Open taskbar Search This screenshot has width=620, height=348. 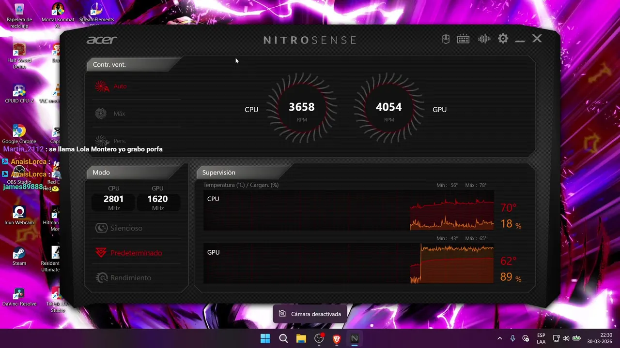coord(283,338)
